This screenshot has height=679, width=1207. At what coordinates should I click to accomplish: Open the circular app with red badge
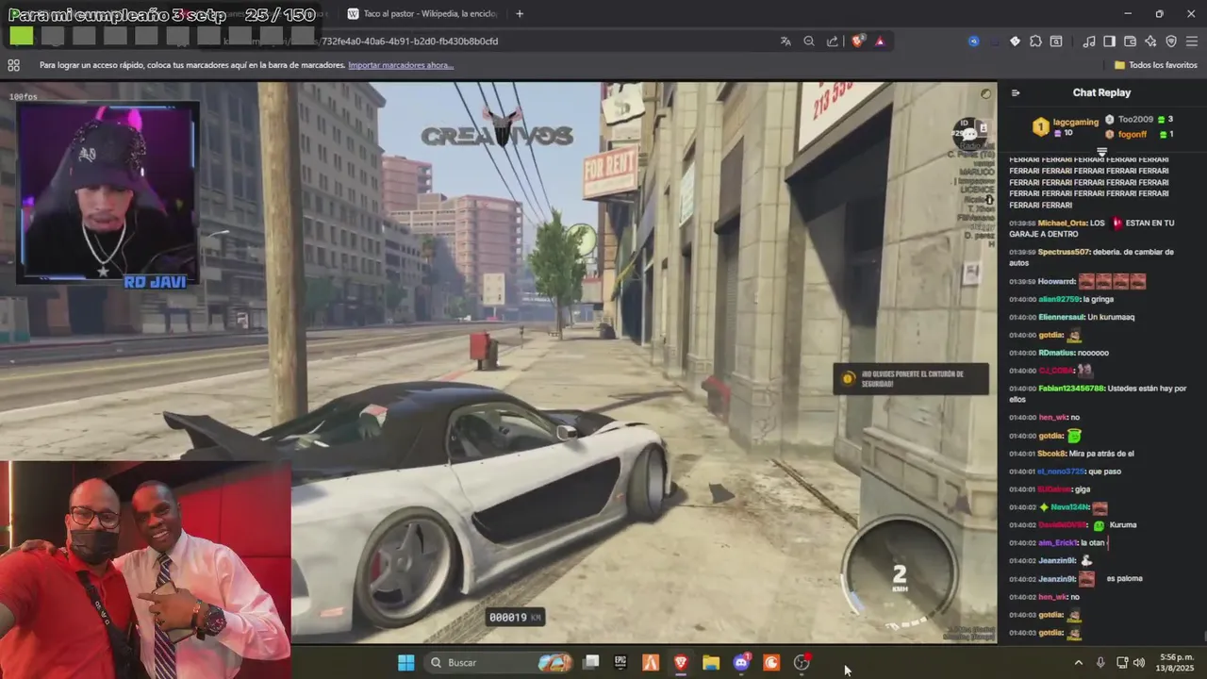pyautogui.click(x=802, y=663)
